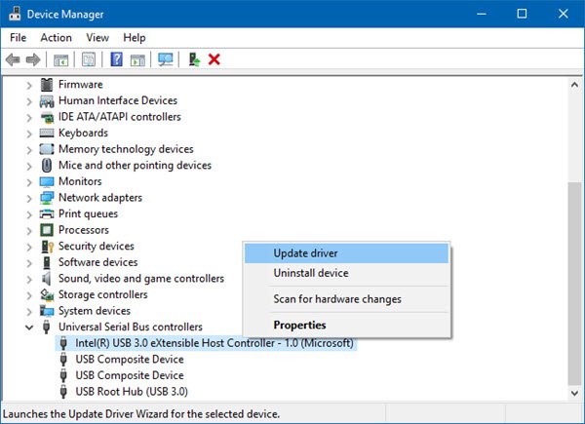The width and height of the screenshot is (585, 424).
Task: Choose Scan for hardware changes in context menu
Action: coord(346,299)
